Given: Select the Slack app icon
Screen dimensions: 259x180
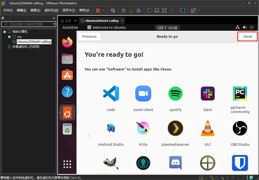Looking at the screenshot, I should pos(208,93).
